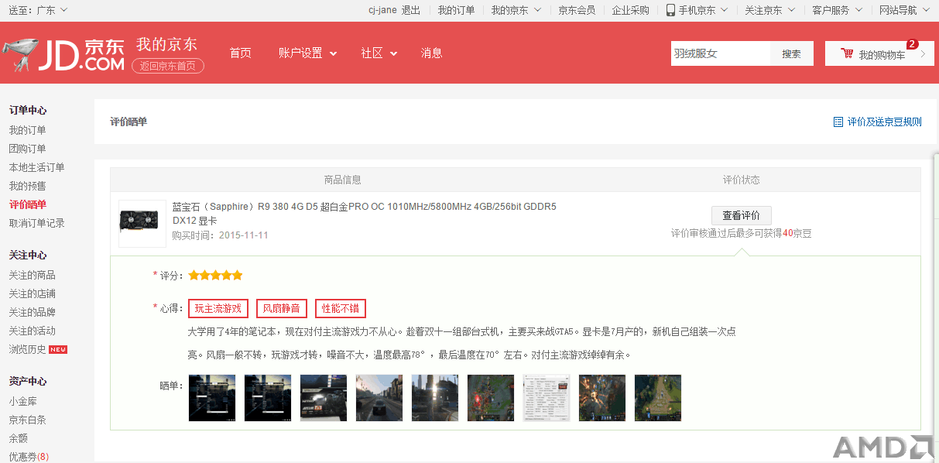Image resolution: width=939 pixels, height=463 pixels.
Task: Open 关注的商品 in the sidebar
Action: pos(32,275)
